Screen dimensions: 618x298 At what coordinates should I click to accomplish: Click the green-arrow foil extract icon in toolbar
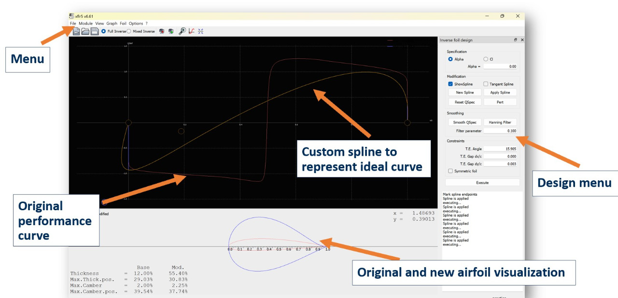(171, 31)
